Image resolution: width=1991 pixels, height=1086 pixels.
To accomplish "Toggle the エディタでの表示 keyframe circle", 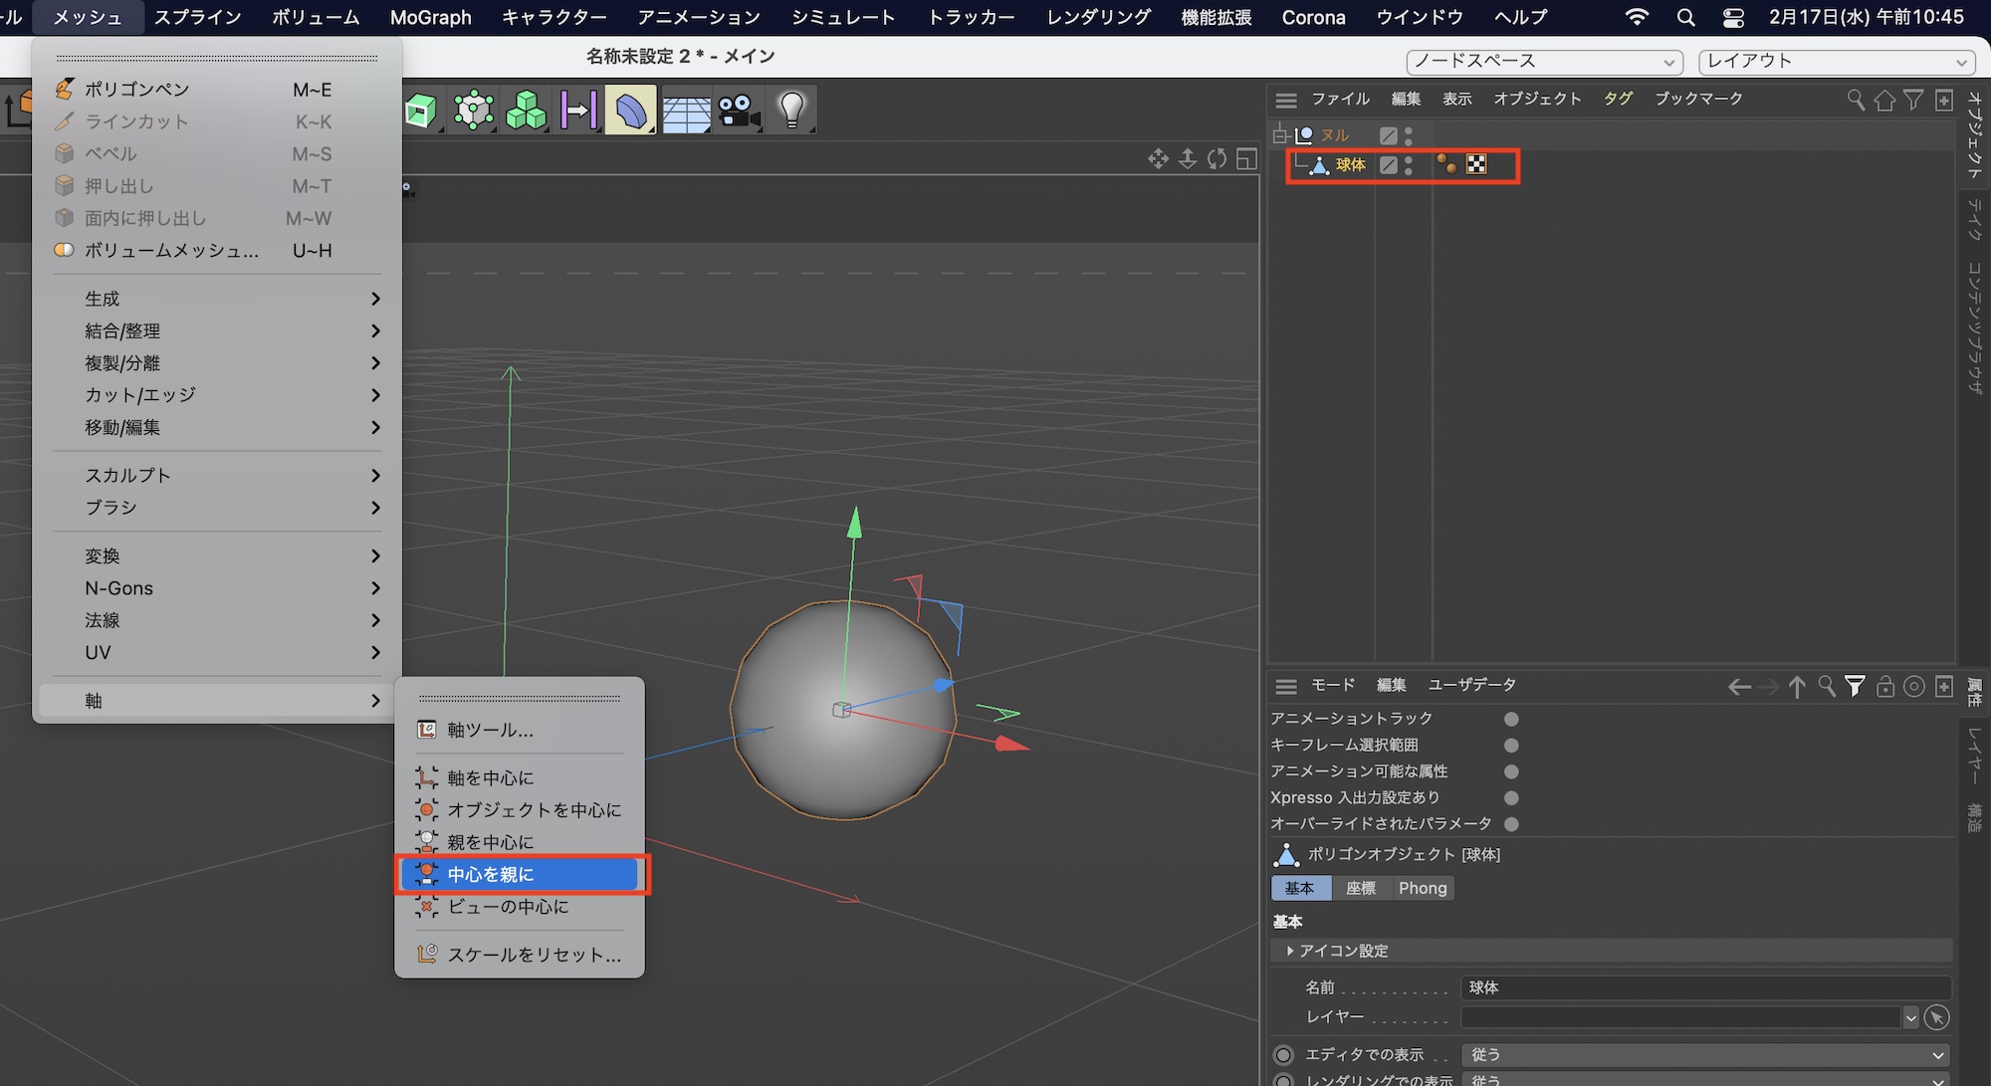I will (1284, 1054).
